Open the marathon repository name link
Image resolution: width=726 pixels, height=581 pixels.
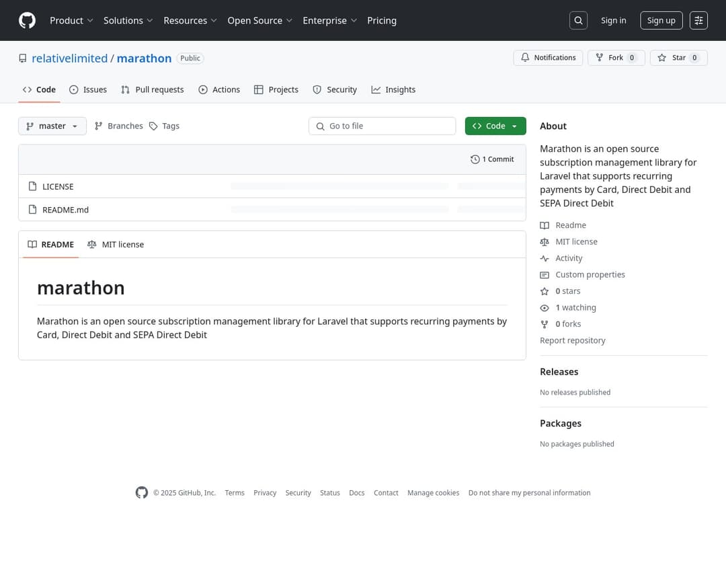coord(144,59)
